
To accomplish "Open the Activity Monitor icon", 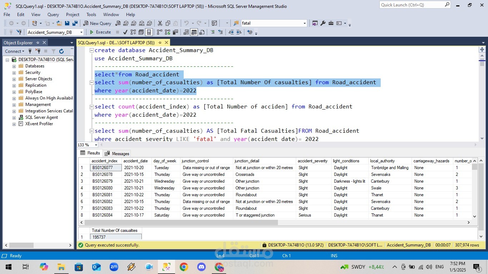I will click(x=214, y=23).
